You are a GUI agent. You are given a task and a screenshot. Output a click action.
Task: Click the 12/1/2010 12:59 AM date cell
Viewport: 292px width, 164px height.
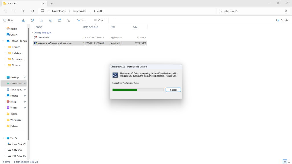(x=93, y=38)
